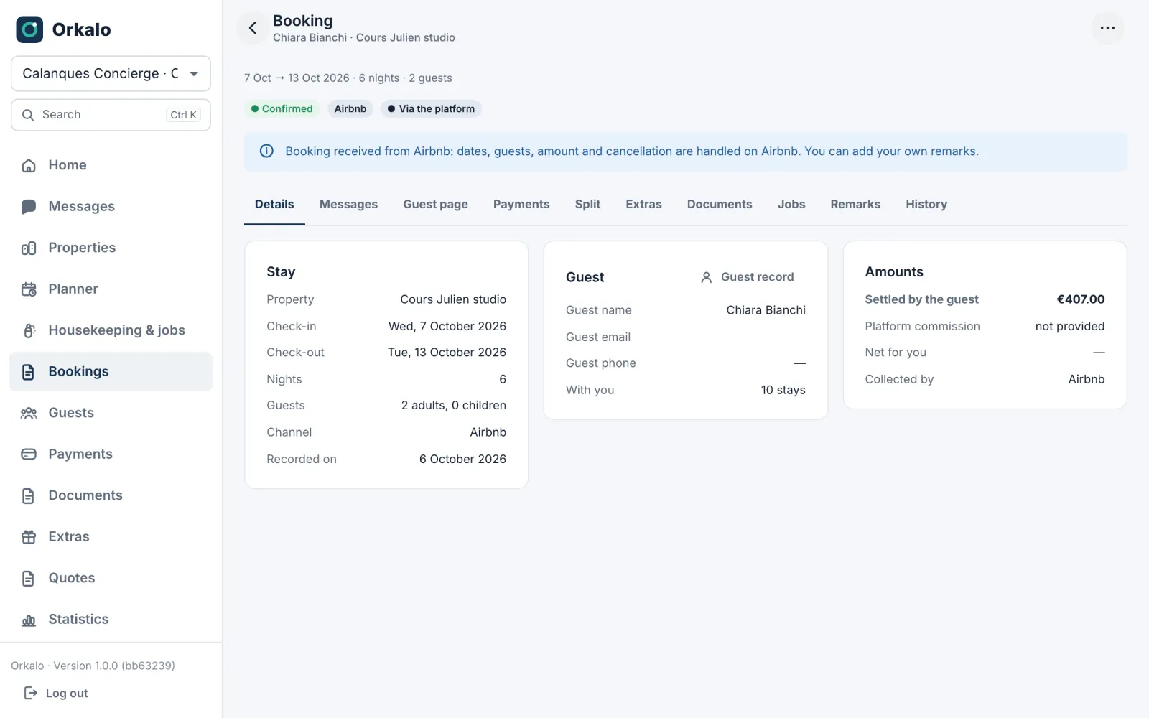This screenshot has width=1149, height=718.
Task: Open the Remarks tab
Action: (855, 205)
